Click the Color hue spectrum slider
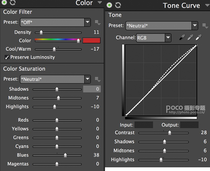The width and height of the screenshot is (210, 171). pyautogui.click(x=58, y=40)
